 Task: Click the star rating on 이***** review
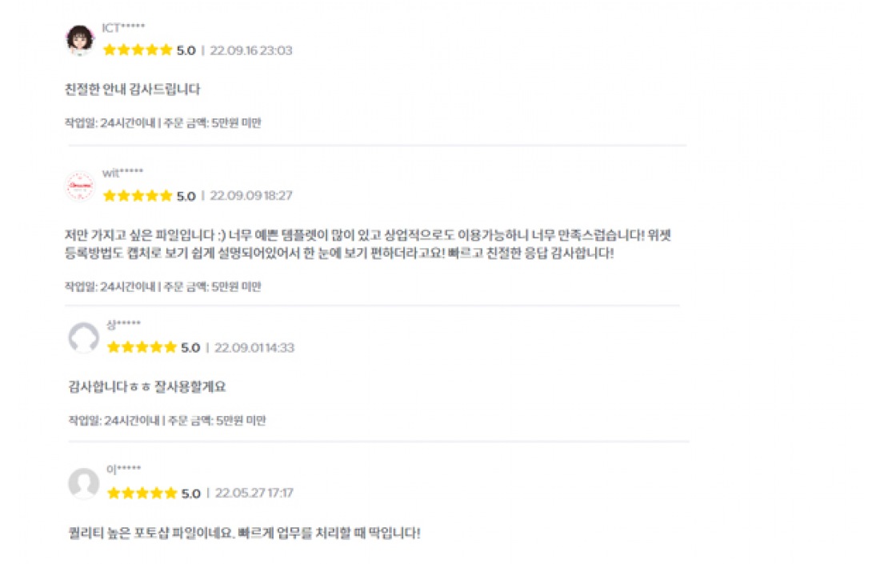click(142, 494)
